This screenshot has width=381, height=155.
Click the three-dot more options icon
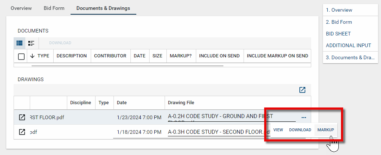303,117
